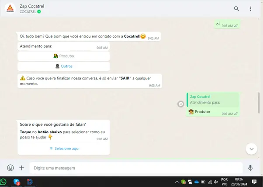
Task: Jump to the latest messages
Action: (x=252, y=149)
